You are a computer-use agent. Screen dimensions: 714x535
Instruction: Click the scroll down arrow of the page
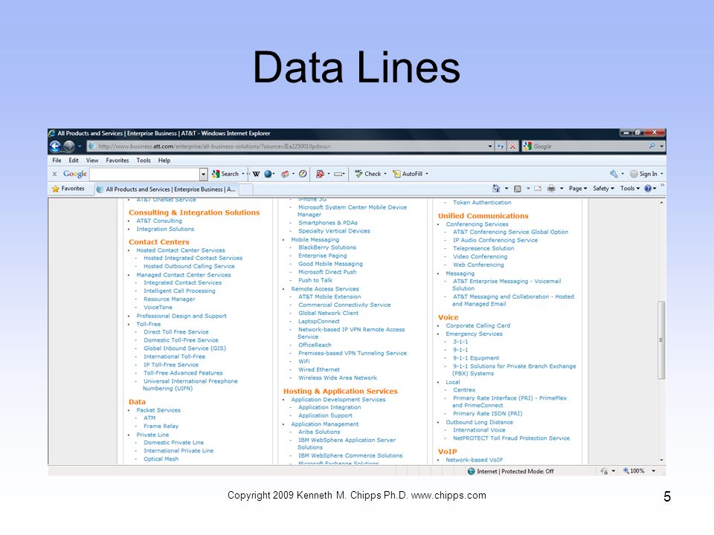661,460
